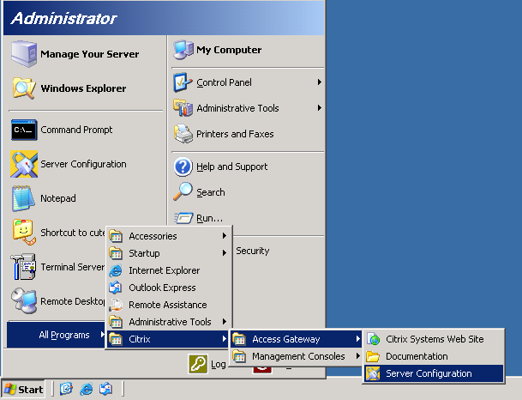The width and height of the screenshot is (522, 400).
Task: Expand the Citrix submenu arrow
Action: click(225, 339)
